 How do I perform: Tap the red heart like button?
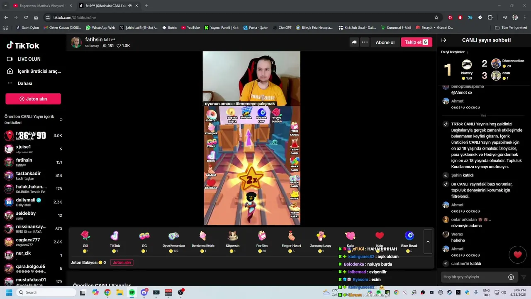coord(517,255)
